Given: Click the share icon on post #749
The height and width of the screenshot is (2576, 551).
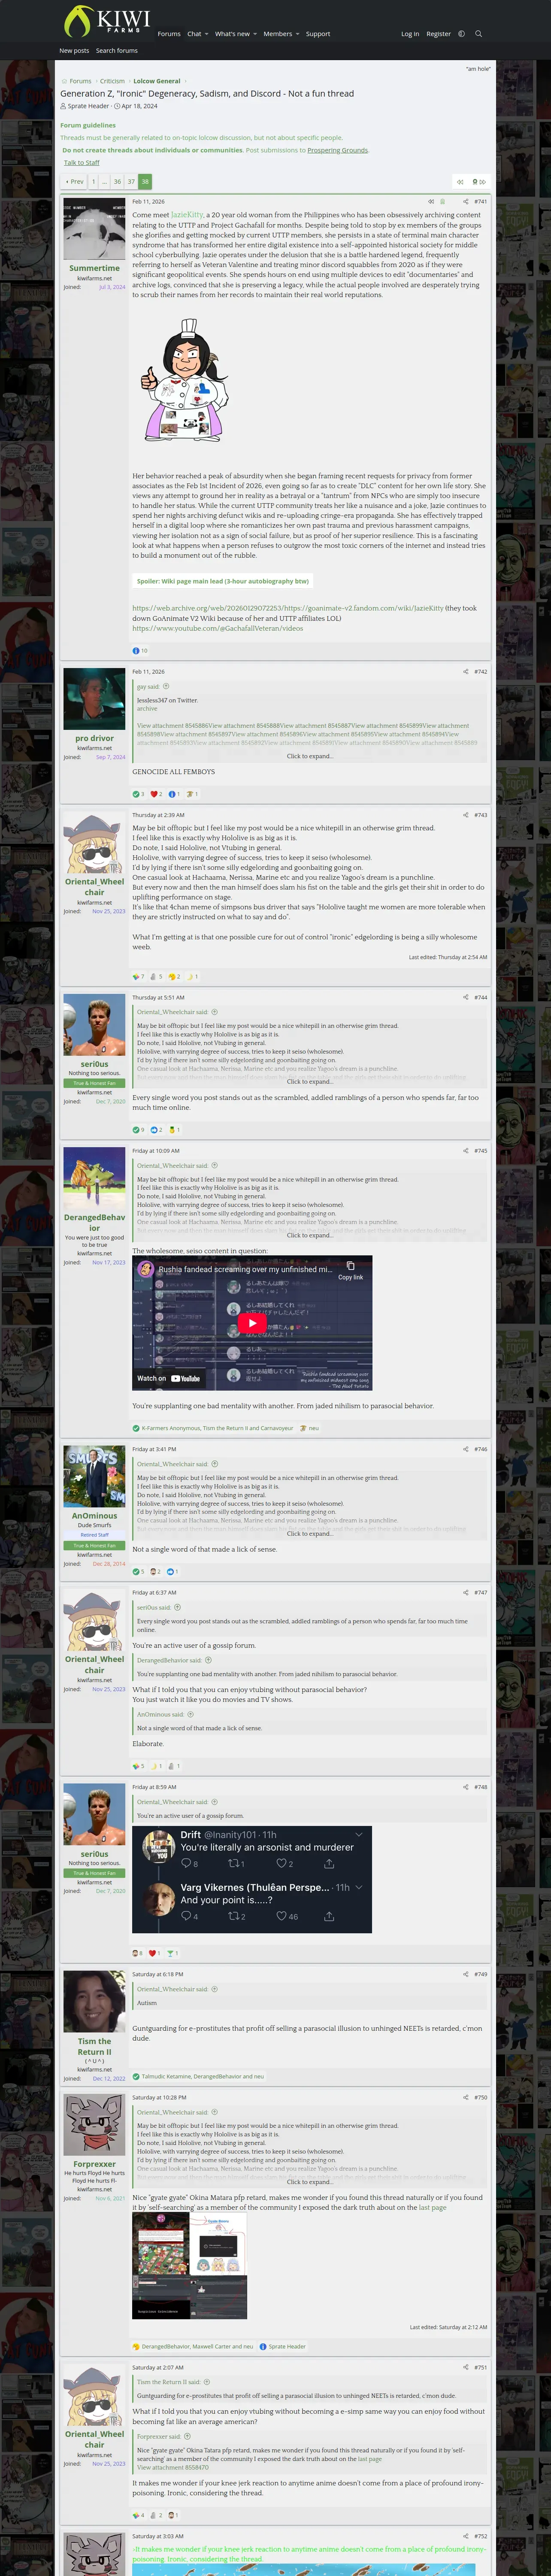Looking at the screenshot, I should coord(465,1975).
